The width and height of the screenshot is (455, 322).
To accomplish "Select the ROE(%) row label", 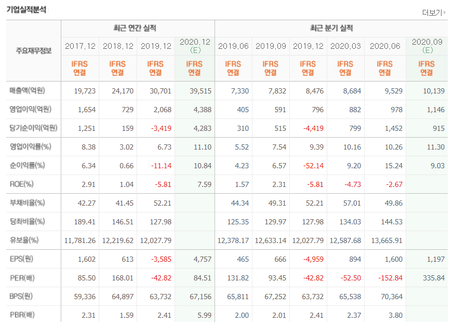I will pyautogui.click(x=21, y=184).
